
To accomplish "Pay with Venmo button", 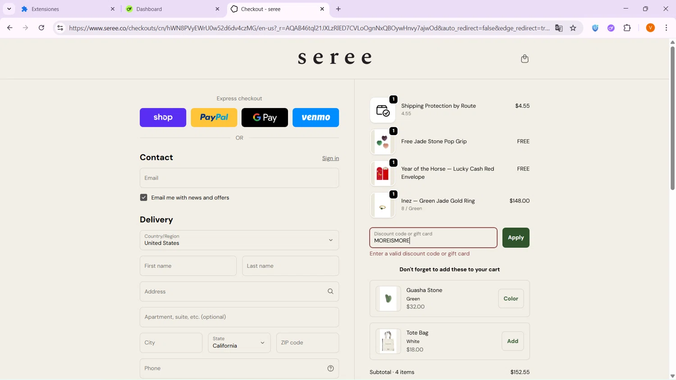I will point(315,118).
